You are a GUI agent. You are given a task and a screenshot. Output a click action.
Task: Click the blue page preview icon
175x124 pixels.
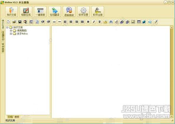point(37,22)
